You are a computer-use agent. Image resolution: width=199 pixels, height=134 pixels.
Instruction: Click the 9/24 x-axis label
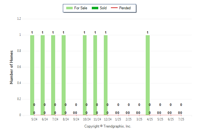[x=76, y=119]
